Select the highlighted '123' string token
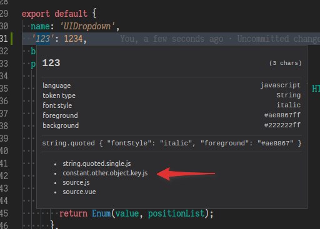This screenshot has width=320, height=229. click(x=43, y=39)
